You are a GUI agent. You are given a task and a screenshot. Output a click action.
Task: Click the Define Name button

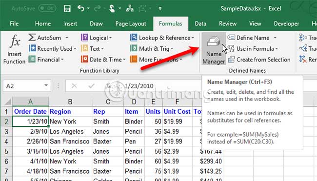[249, 38]
